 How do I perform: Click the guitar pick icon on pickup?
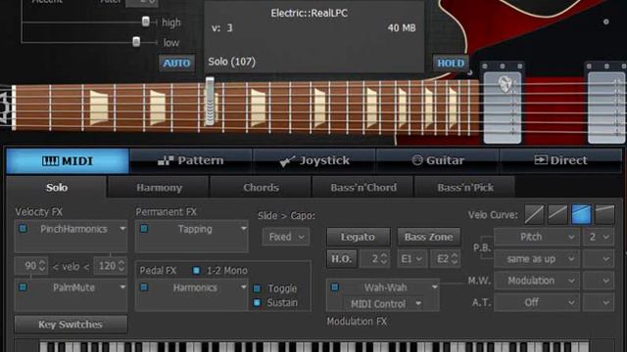(505, 84)
